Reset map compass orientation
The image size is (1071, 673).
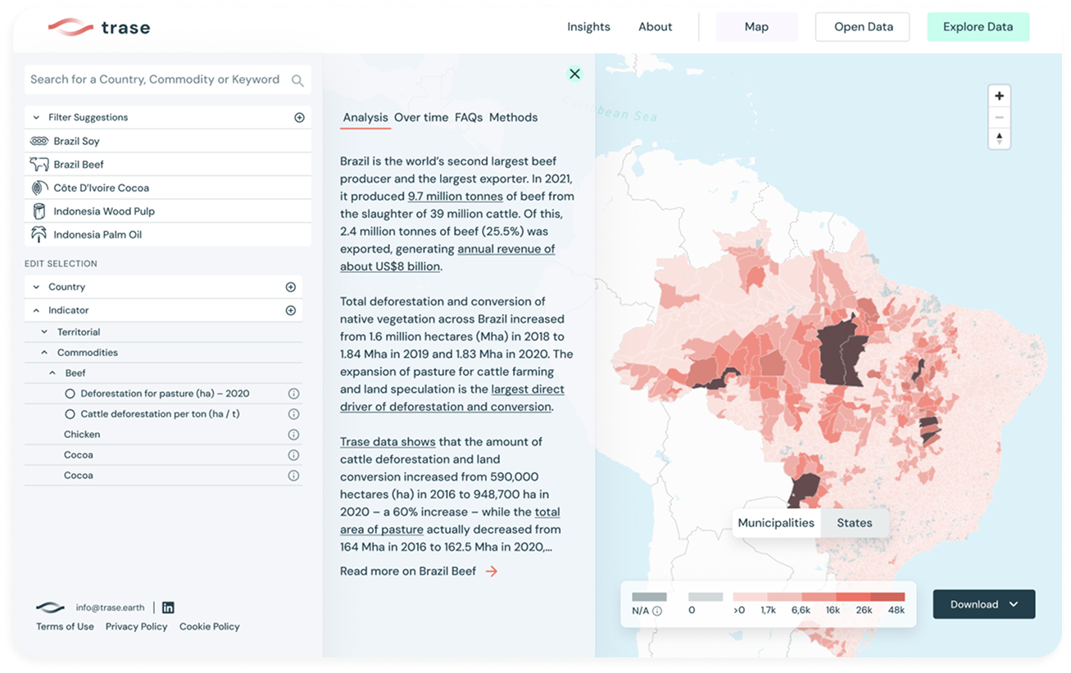999,138
